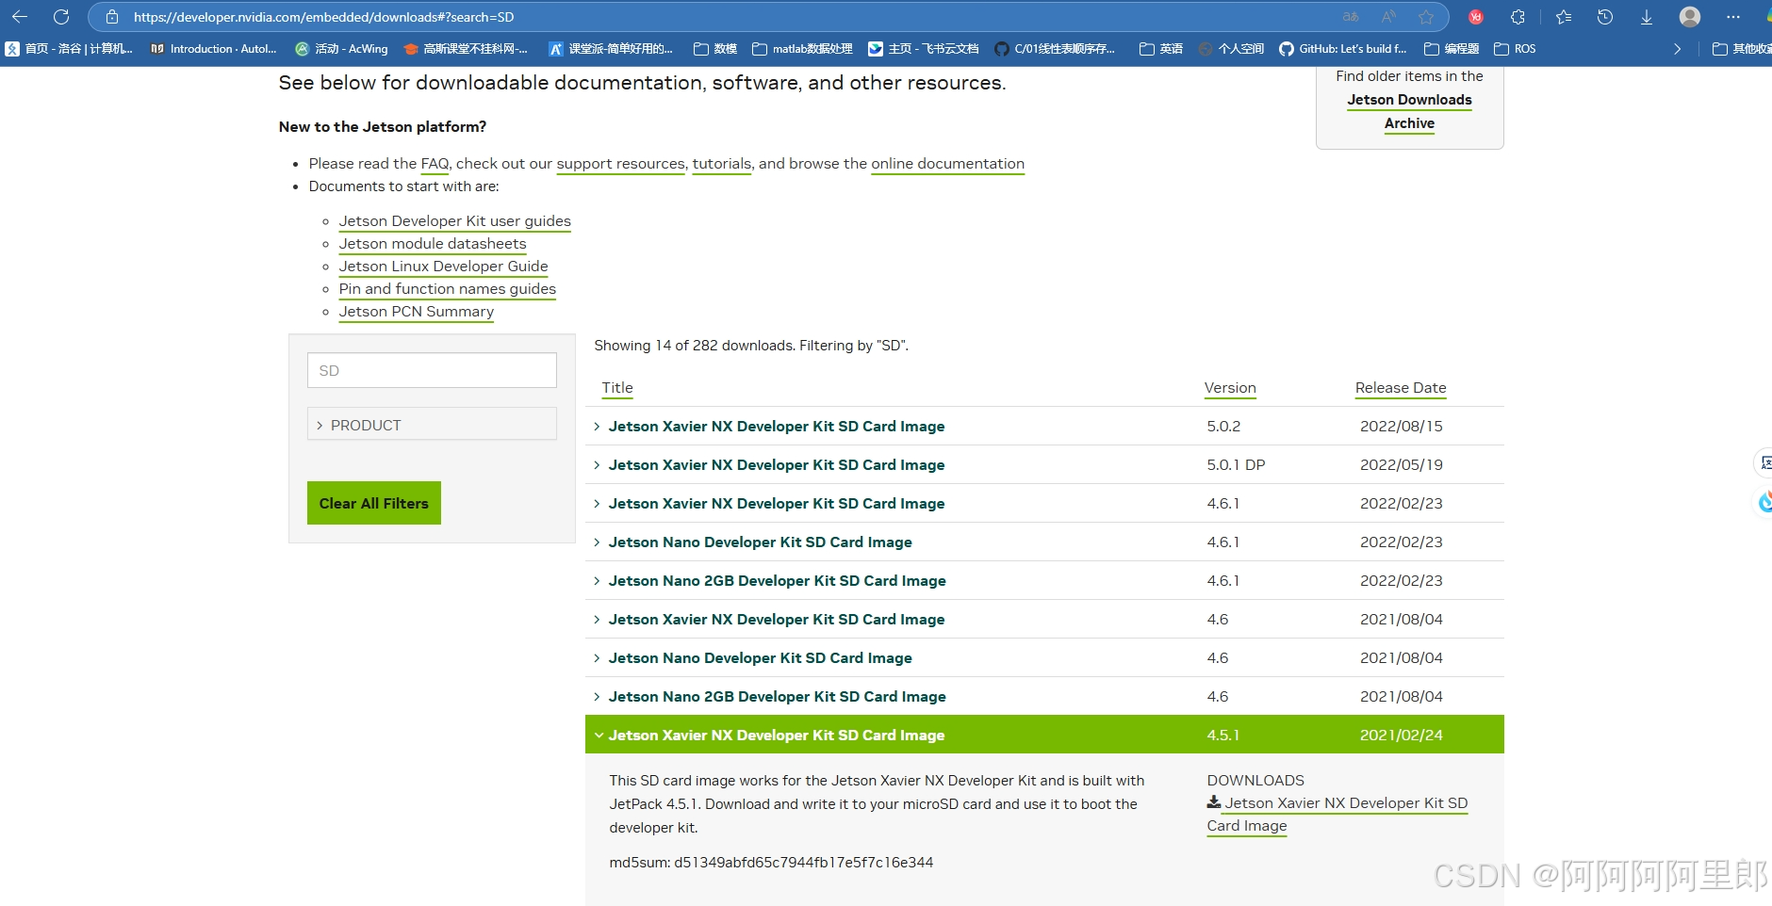Open the 课堂派 bookmark
This screenshot has height=906, width=1772.
(611, 49)
